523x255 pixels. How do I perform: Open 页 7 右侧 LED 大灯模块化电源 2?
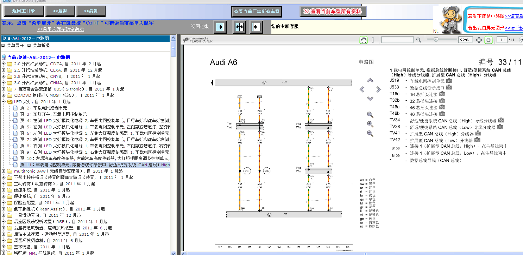pyautogui.click(x=95, y=140)
